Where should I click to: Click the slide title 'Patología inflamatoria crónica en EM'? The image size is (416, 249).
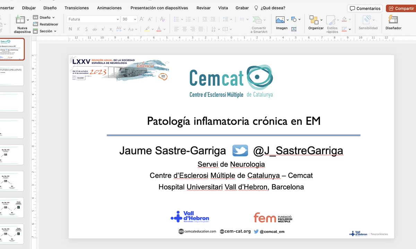(234, 121)
